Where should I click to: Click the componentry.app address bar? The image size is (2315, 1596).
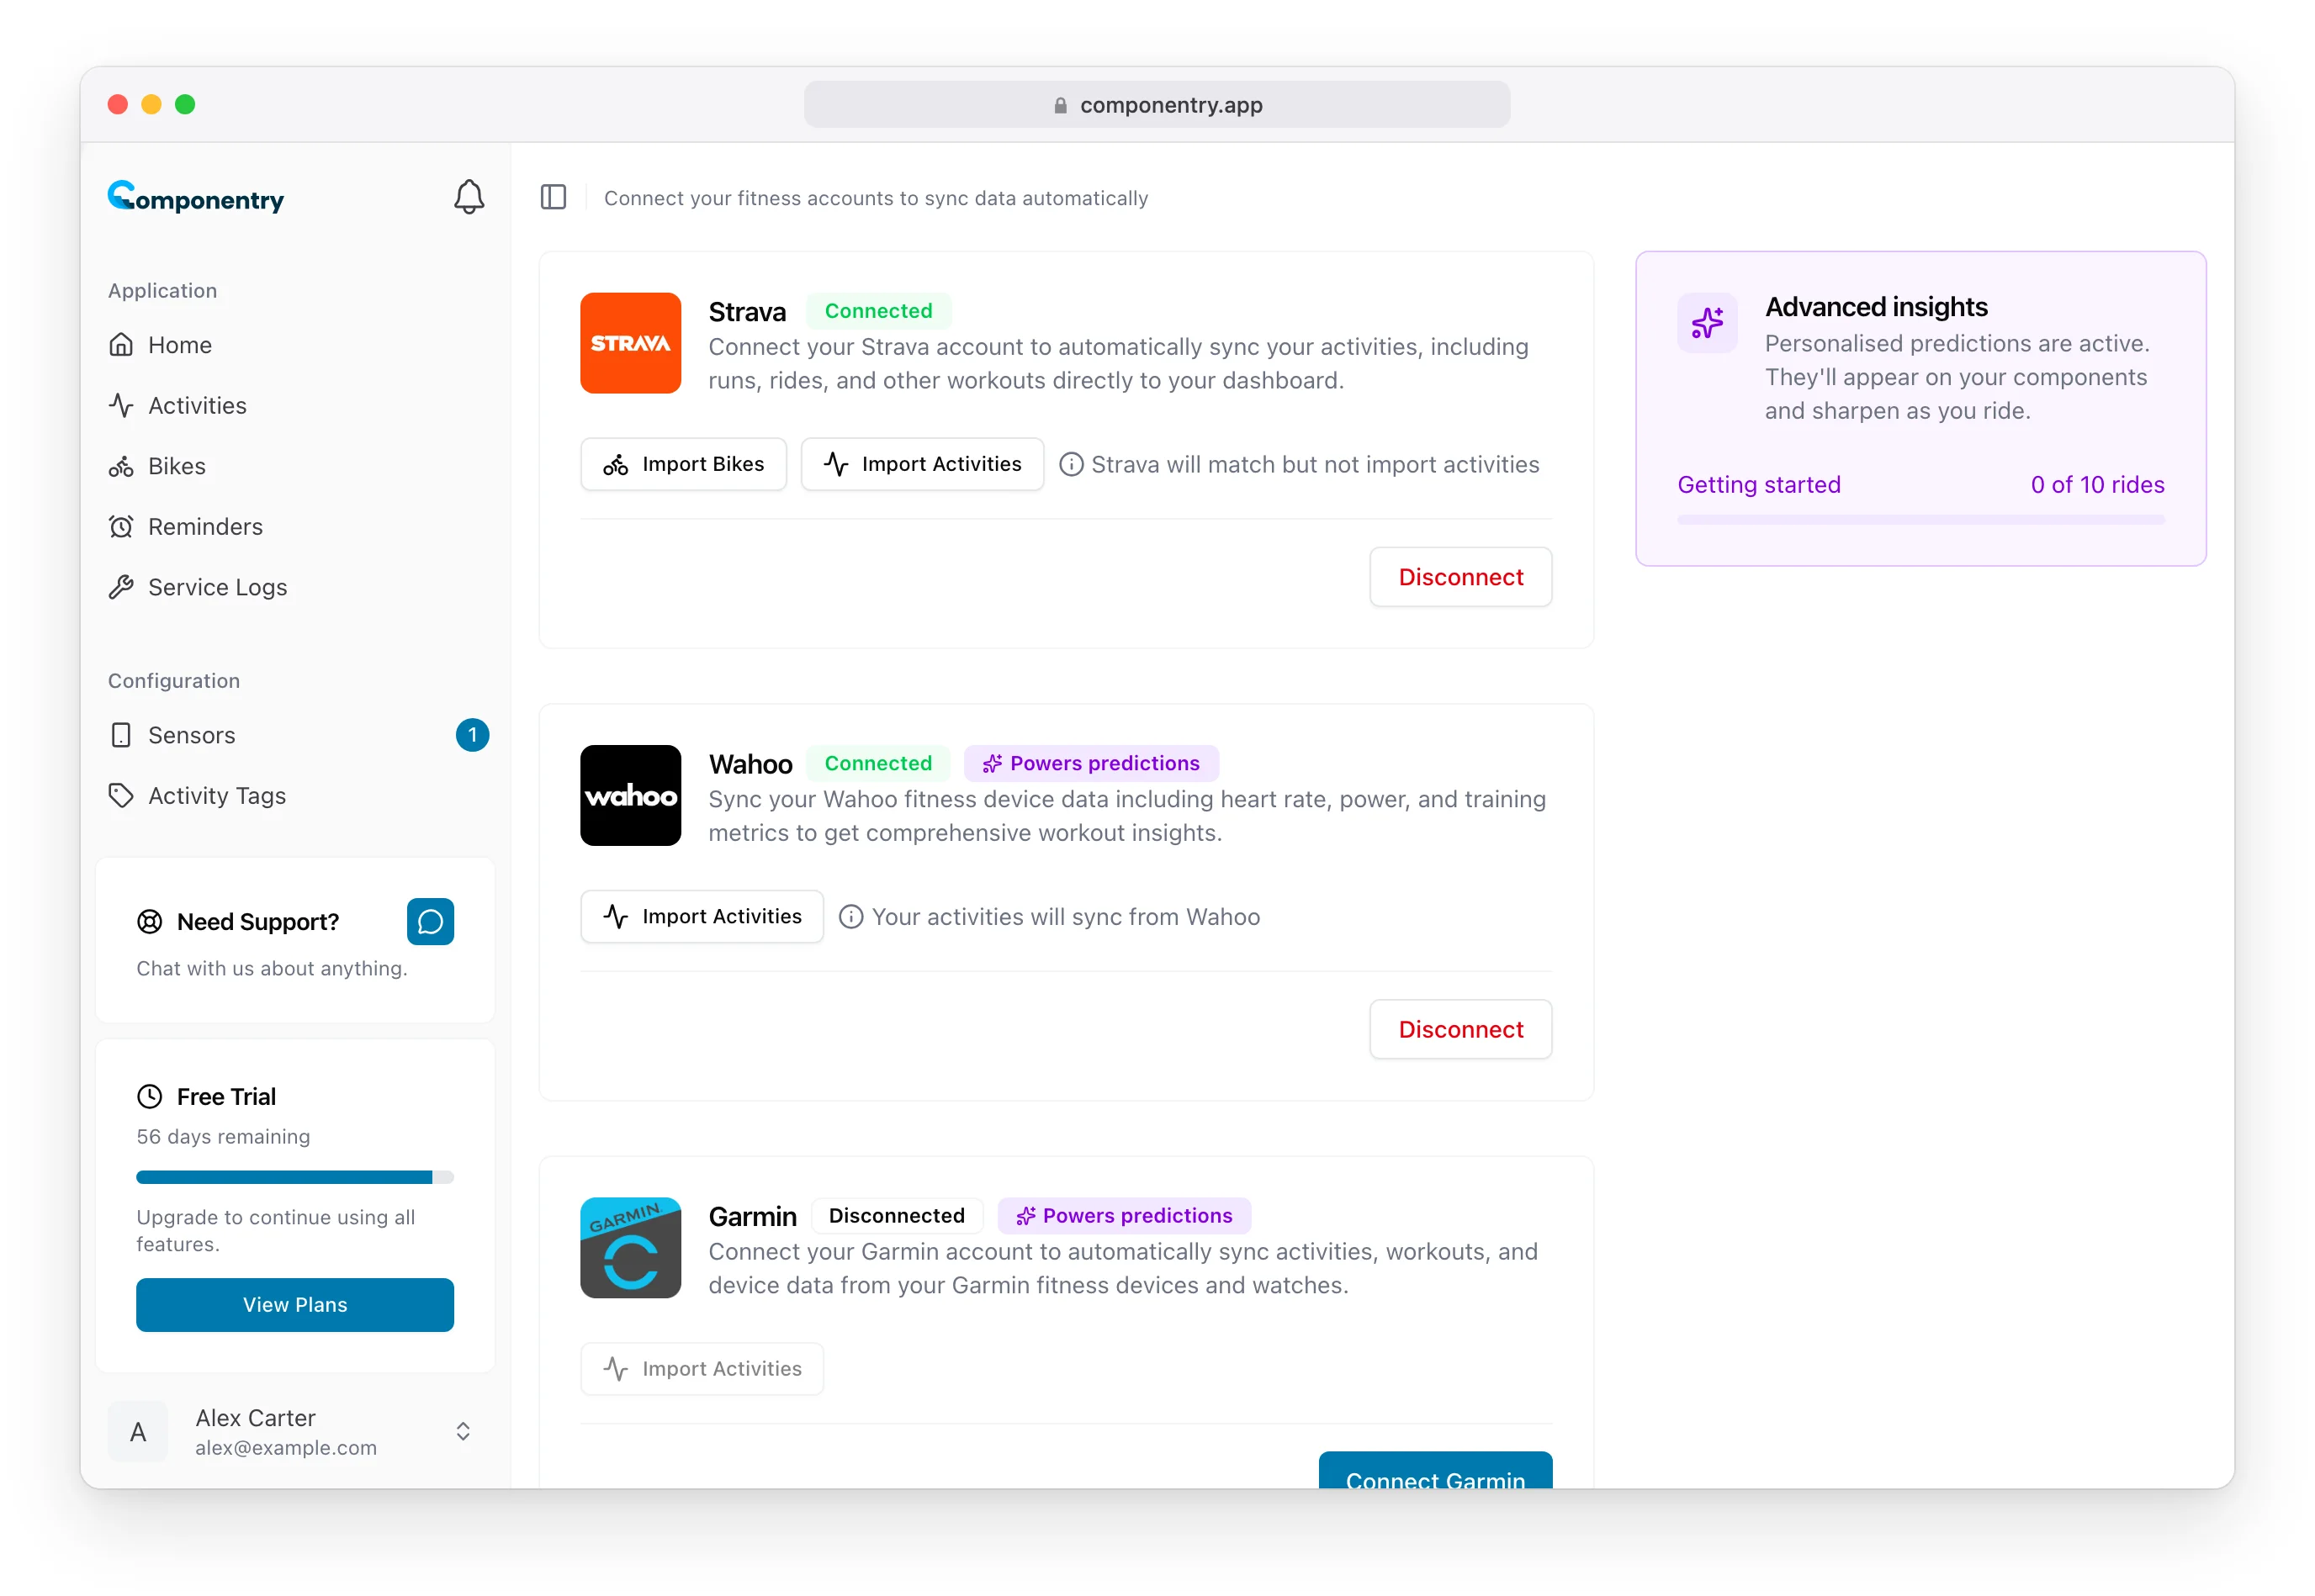coord(1157,105)
